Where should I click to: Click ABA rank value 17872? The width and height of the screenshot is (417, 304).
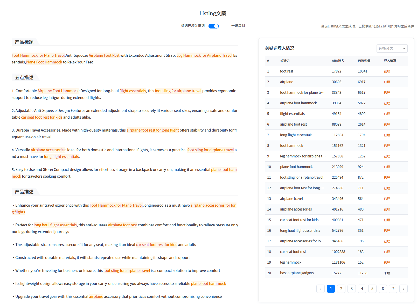(337, 71)
